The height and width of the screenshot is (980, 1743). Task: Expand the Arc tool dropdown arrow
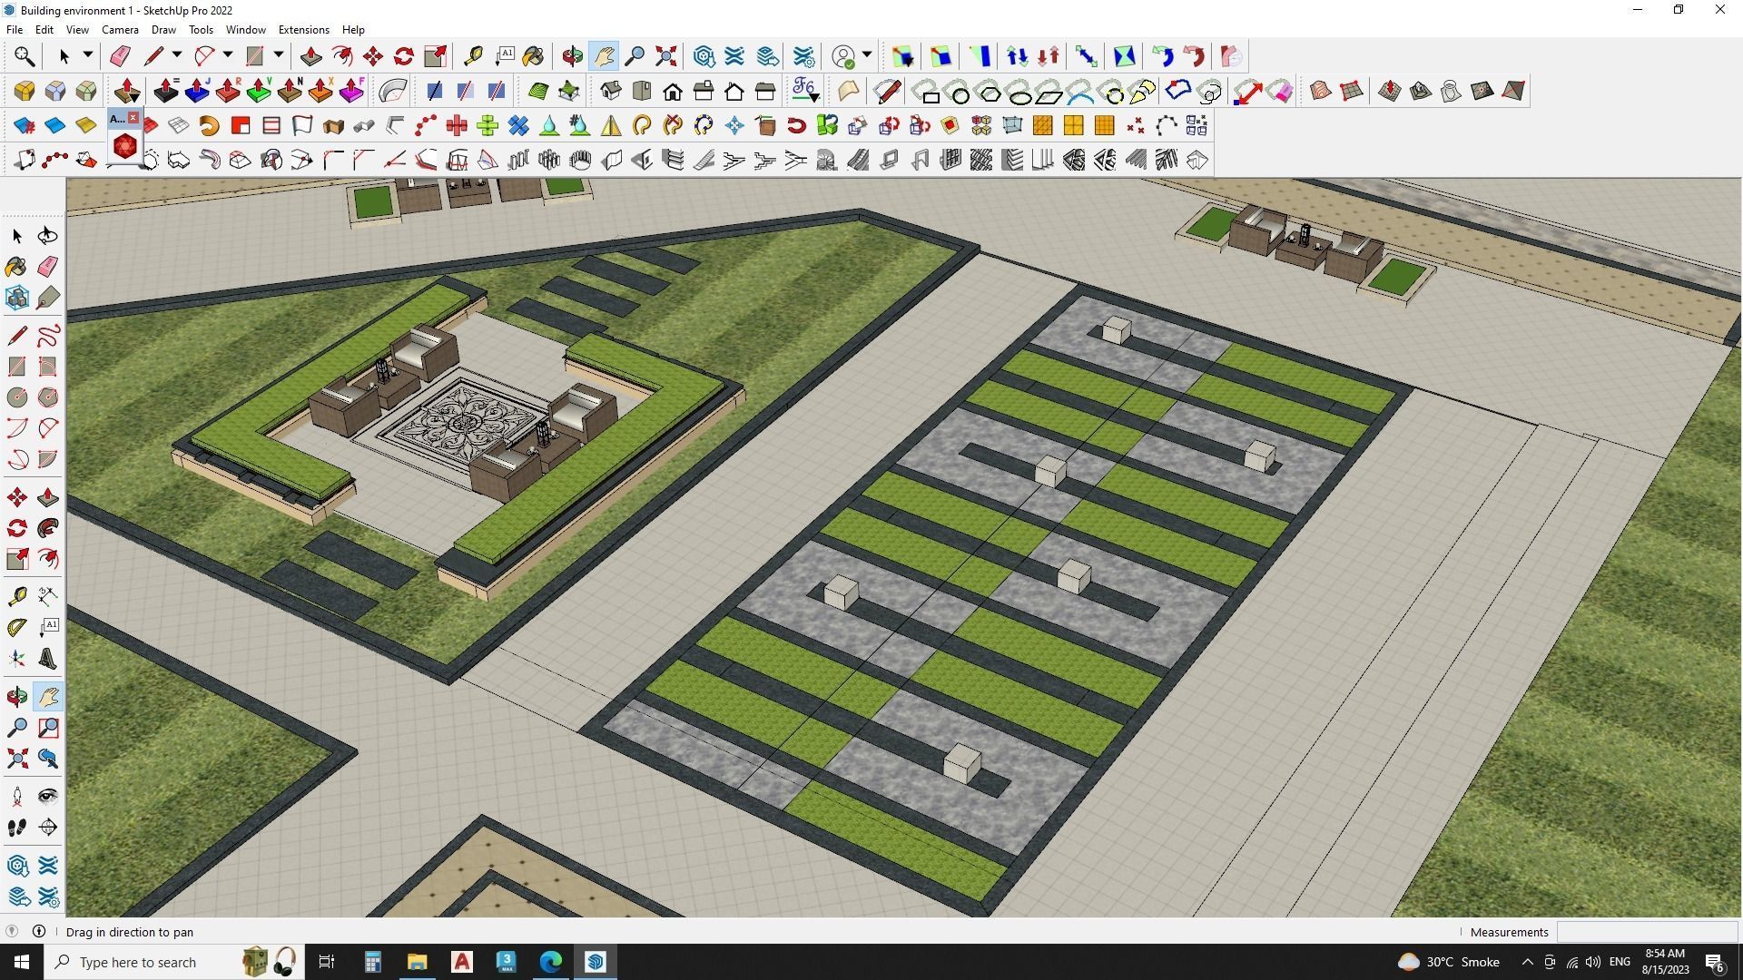pyautogui.click(x=228, y=56)
